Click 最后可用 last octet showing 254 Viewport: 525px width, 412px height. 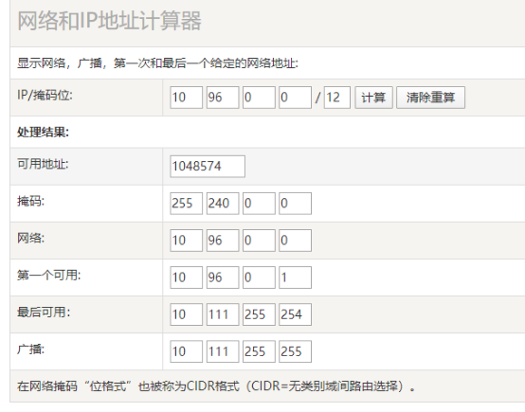[296, 314]
